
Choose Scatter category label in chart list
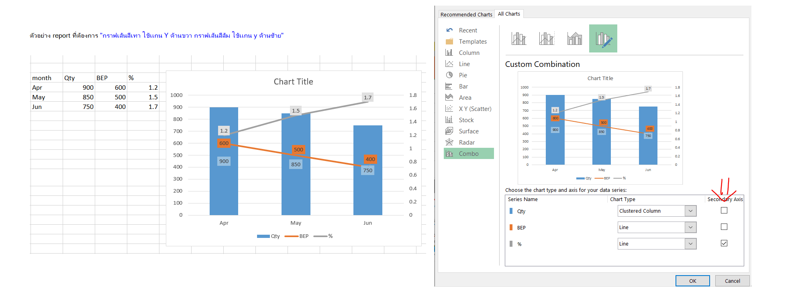475,109
